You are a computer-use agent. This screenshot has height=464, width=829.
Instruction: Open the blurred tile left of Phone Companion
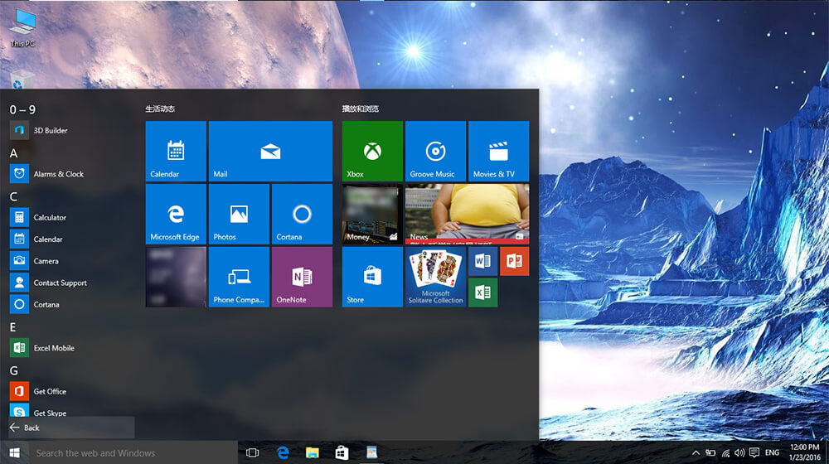pos(176,277)
